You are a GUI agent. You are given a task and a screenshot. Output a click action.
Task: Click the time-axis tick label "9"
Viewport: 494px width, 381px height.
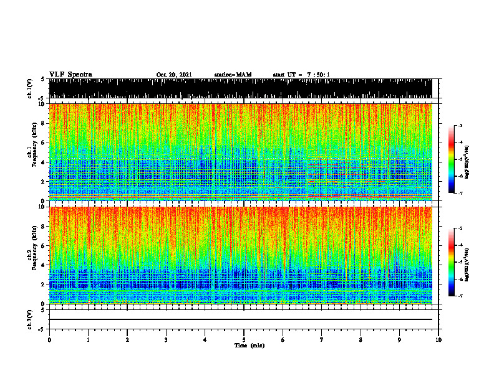(x=399, y=340)
